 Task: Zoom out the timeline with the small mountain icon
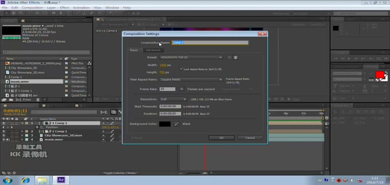click(181, 173)
